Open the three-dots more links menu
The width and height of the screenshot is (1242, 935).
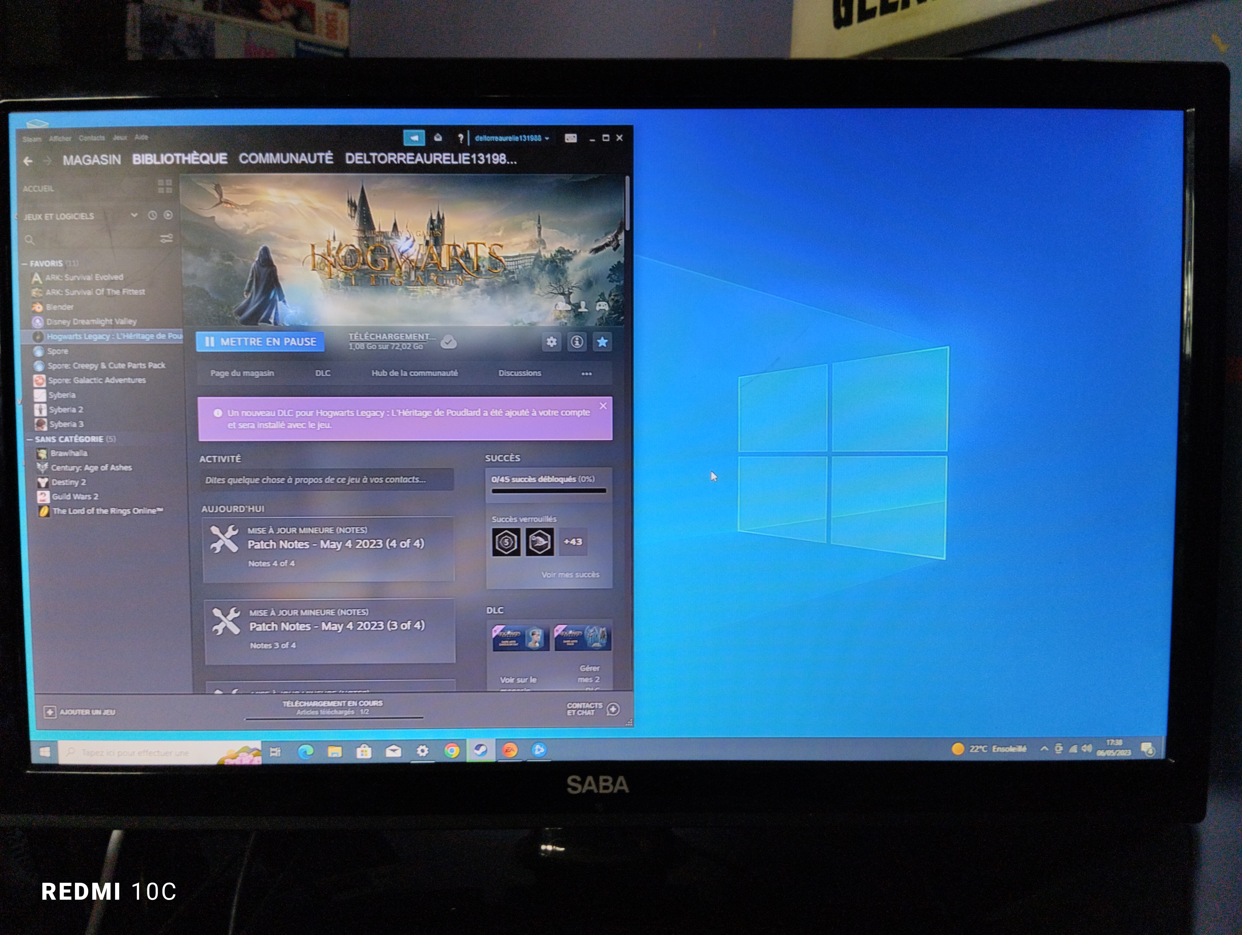pyautogui.click(x=587, y=374)
